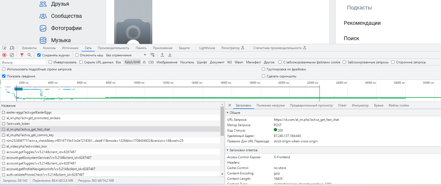The image size is (441, 186).
Task: Click the export HAR download icon
Action: coord(170,55)
